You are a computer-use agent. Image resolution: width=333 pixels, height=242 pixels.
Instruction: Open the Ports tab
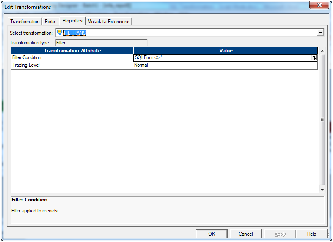(50, 22)
